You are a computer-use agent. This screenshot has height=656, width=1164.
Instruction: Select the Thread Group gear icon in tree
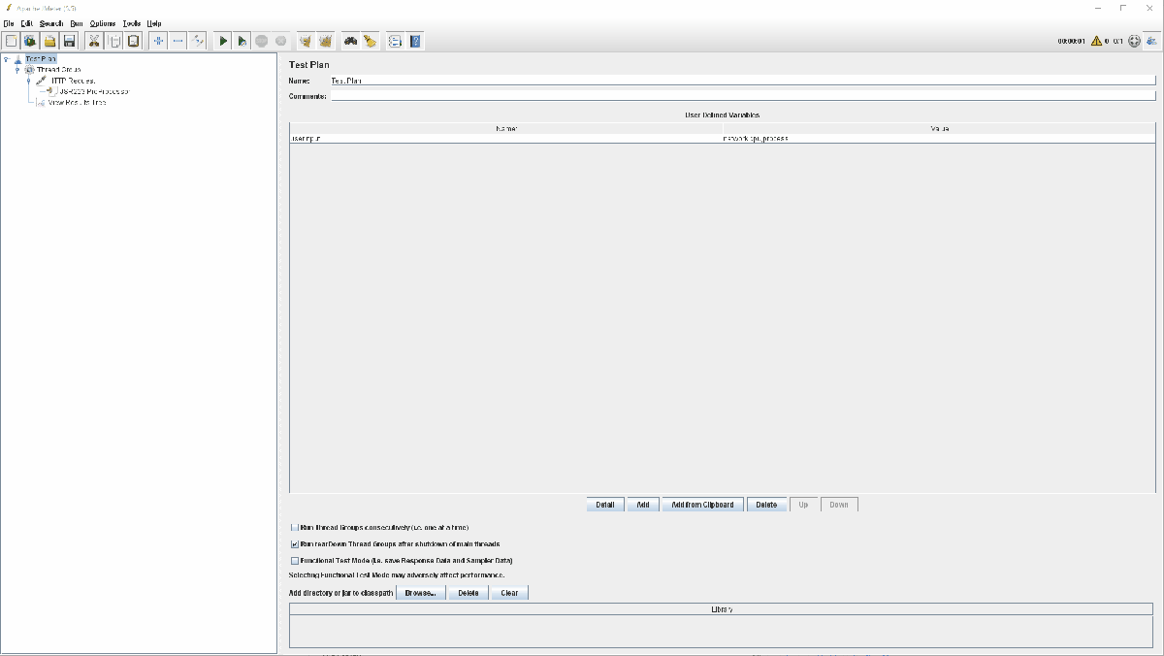tap(29, 70)
